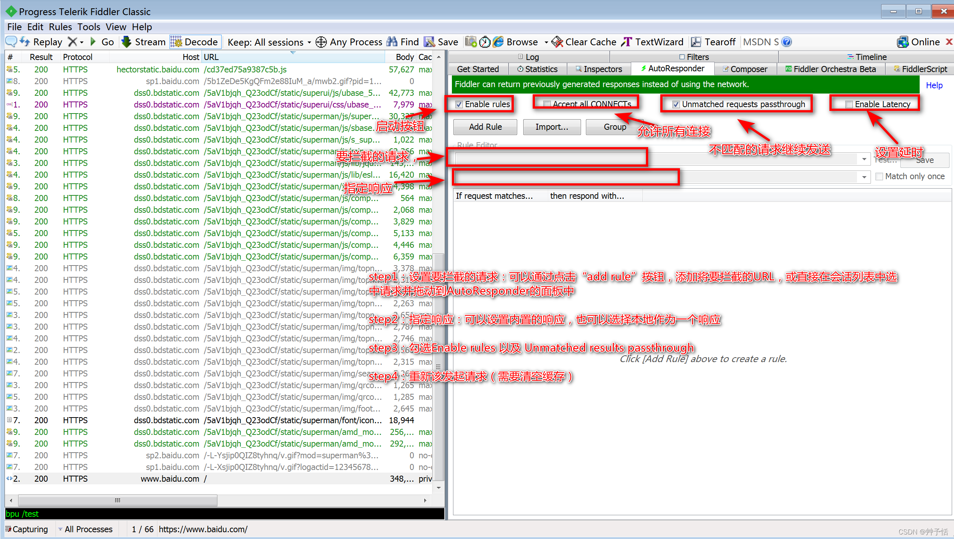The image size is (954, 539).
Task: Click the Capturing status bar indicator
Action: coord(27,529)
